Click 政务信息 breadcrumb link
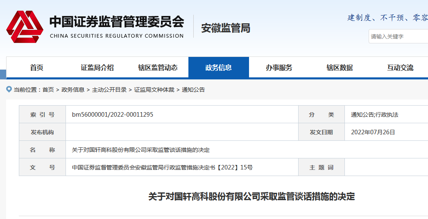The width and height of the screenshot is (428, 219). pyautogui.click(x=73, y=90)
